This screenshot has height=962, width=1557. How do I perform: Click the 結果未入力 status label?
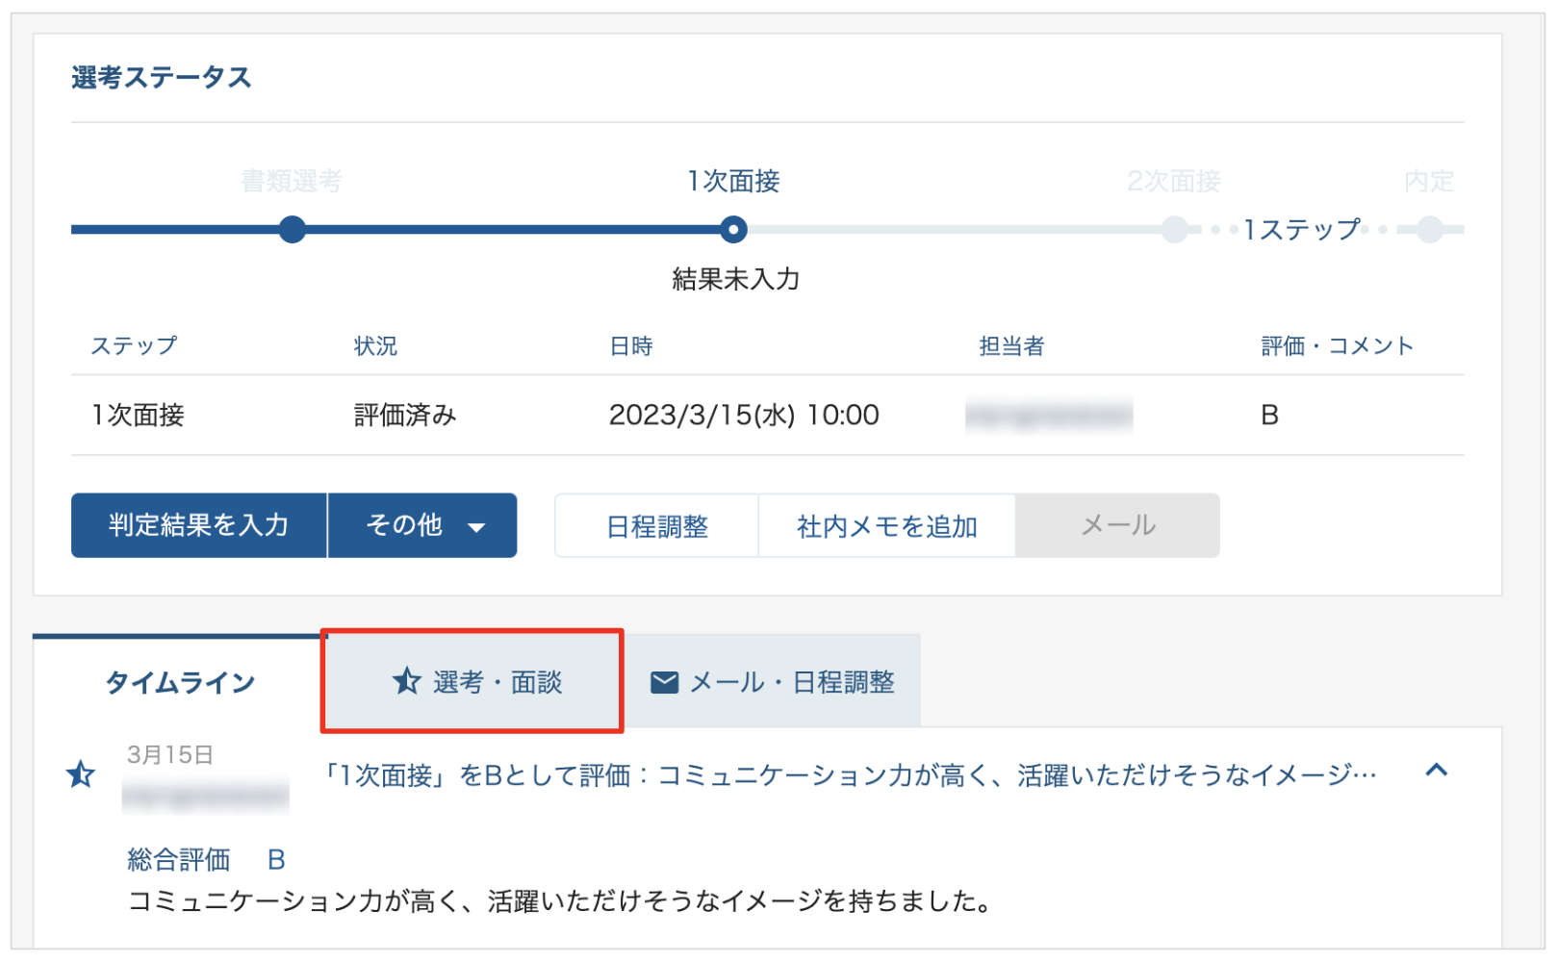coord(735,279)
